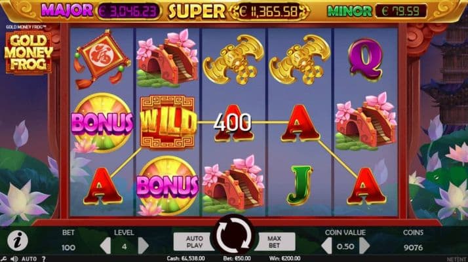The width and height of the screenshot is (468, 262).
Task: Lower the coin value with left arrow
Action: 326,246
